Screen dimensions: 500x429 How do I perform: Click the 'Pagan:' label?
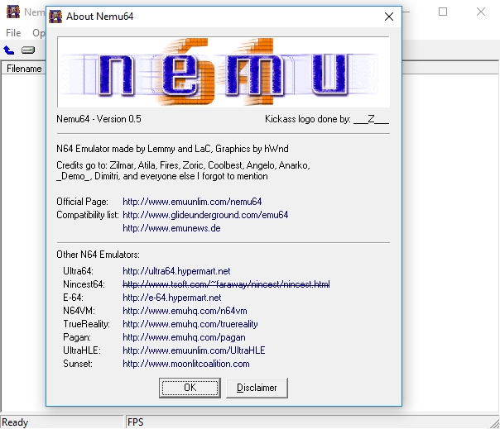(77, 337)
